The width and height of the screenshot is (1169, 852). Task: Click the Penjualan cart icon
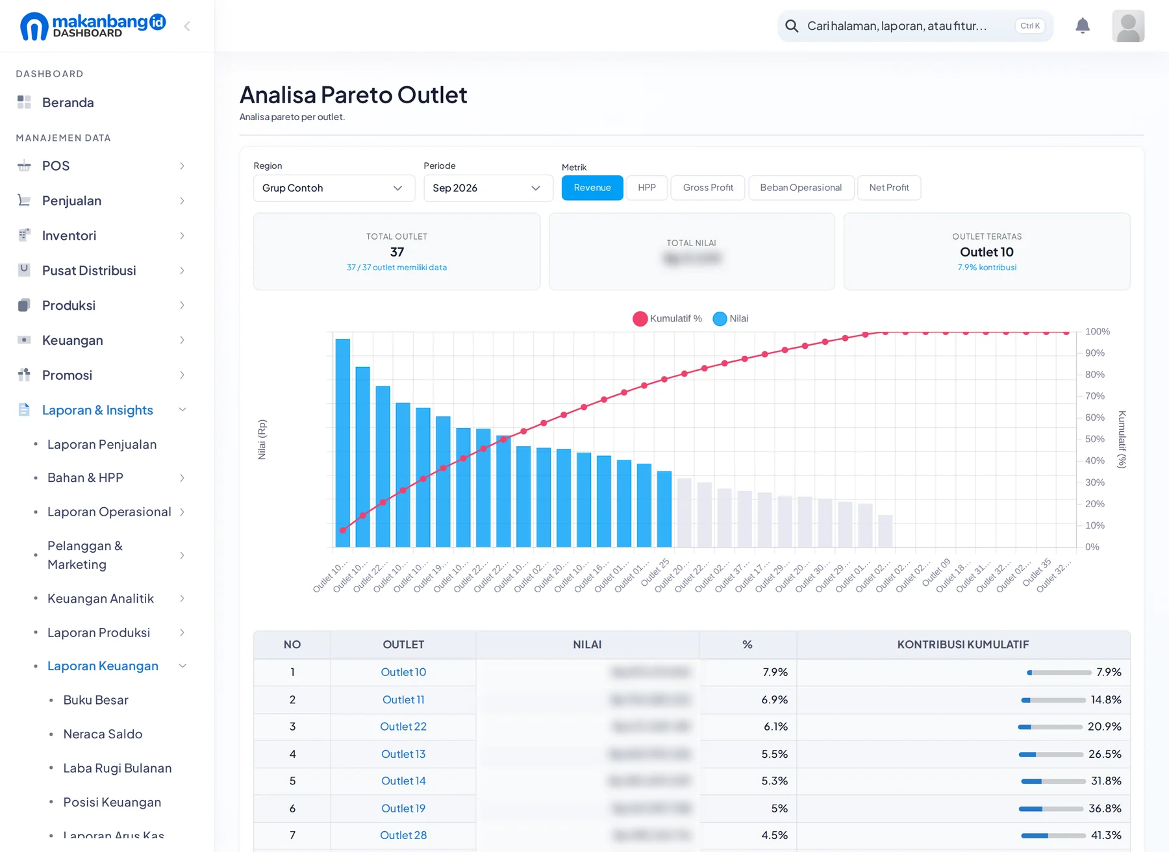pyautogui.click(x=24, y=201)
